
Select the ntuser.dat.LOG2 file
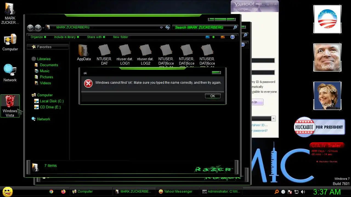coord(145,55)
